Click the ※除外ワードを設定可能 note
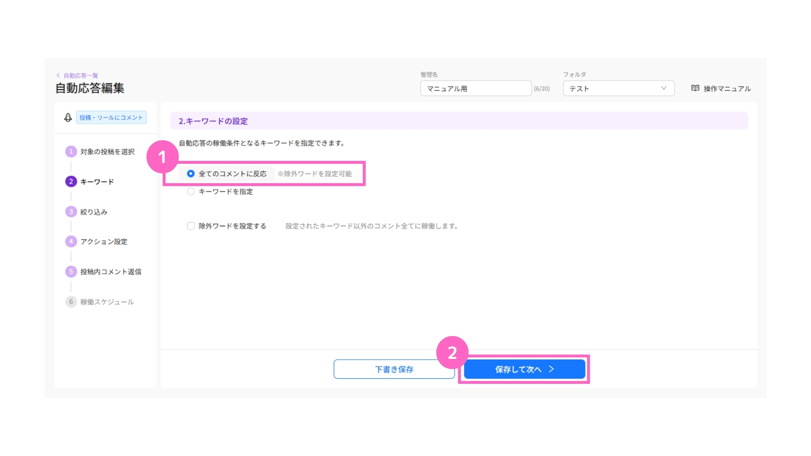Image resolution: width=811 pixels, height=456 pixels. point(315,174)
